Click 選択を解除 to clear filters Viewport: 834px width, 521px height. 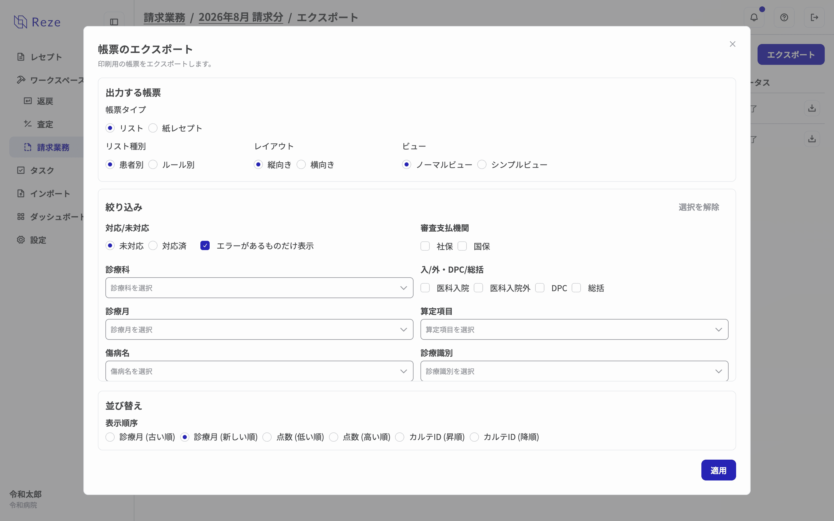698,207
